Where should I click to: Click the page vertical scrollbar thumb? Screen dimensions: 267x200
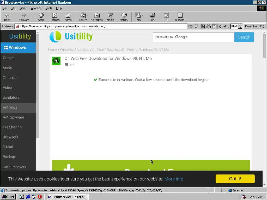pyautogui.click(x=264, y=46)
